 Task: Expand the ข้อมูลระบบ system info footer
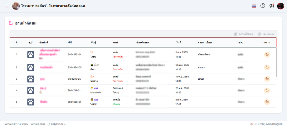[57, 124]
